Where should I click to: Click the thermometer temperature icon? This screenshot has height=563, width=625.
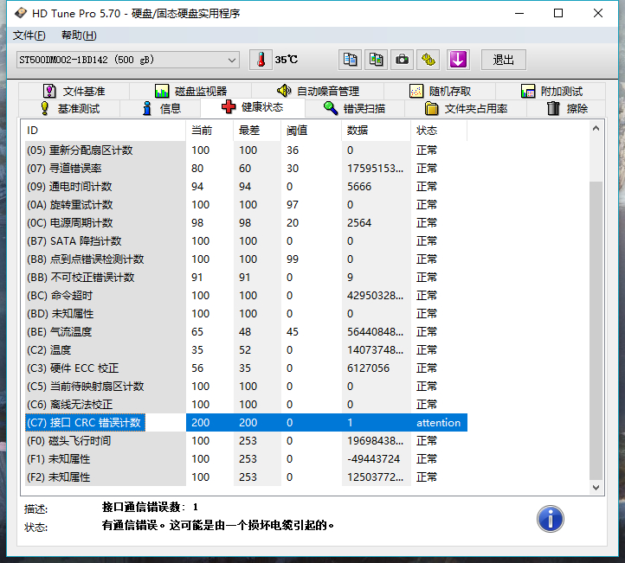[x=261, y=61]
